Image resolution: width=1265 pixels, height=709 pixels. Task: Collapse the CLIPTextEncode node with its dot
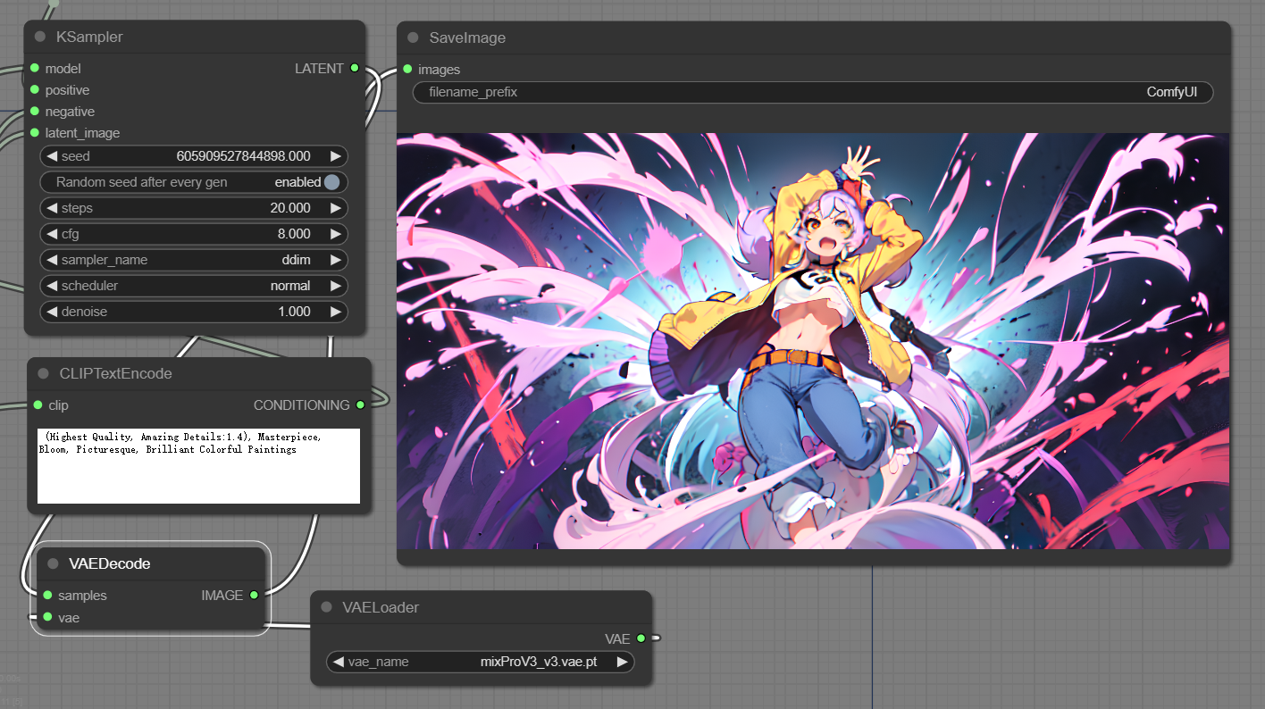[44, 373]
